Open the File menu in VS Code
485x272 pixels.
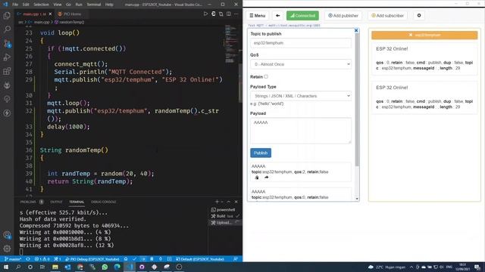pos(15,5)
